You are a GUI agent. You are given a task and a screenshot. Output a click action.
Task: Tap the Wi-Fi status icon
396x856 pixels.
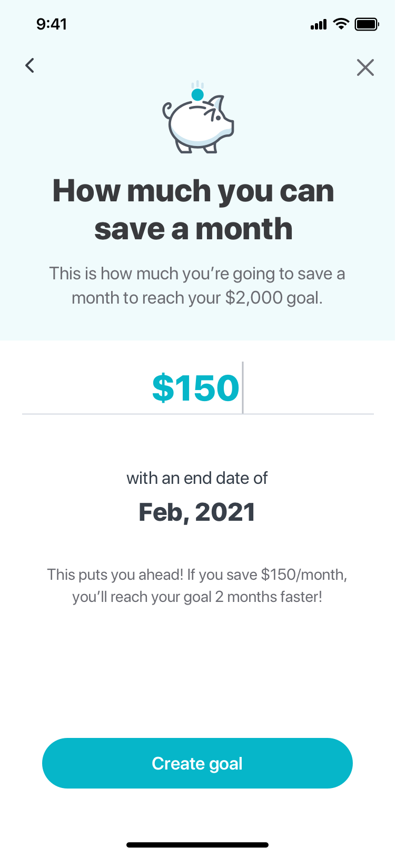(341, 24)
